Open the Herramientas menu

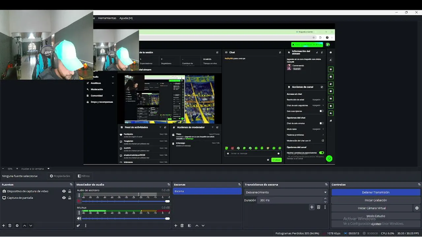tap(107, 18)
